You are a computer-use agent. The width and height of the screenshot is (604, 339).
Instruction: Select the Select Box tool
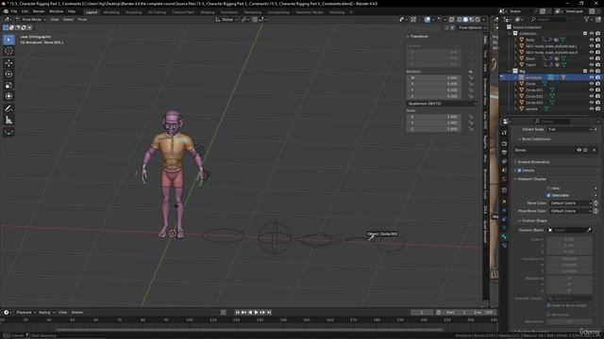click(8, 40)
